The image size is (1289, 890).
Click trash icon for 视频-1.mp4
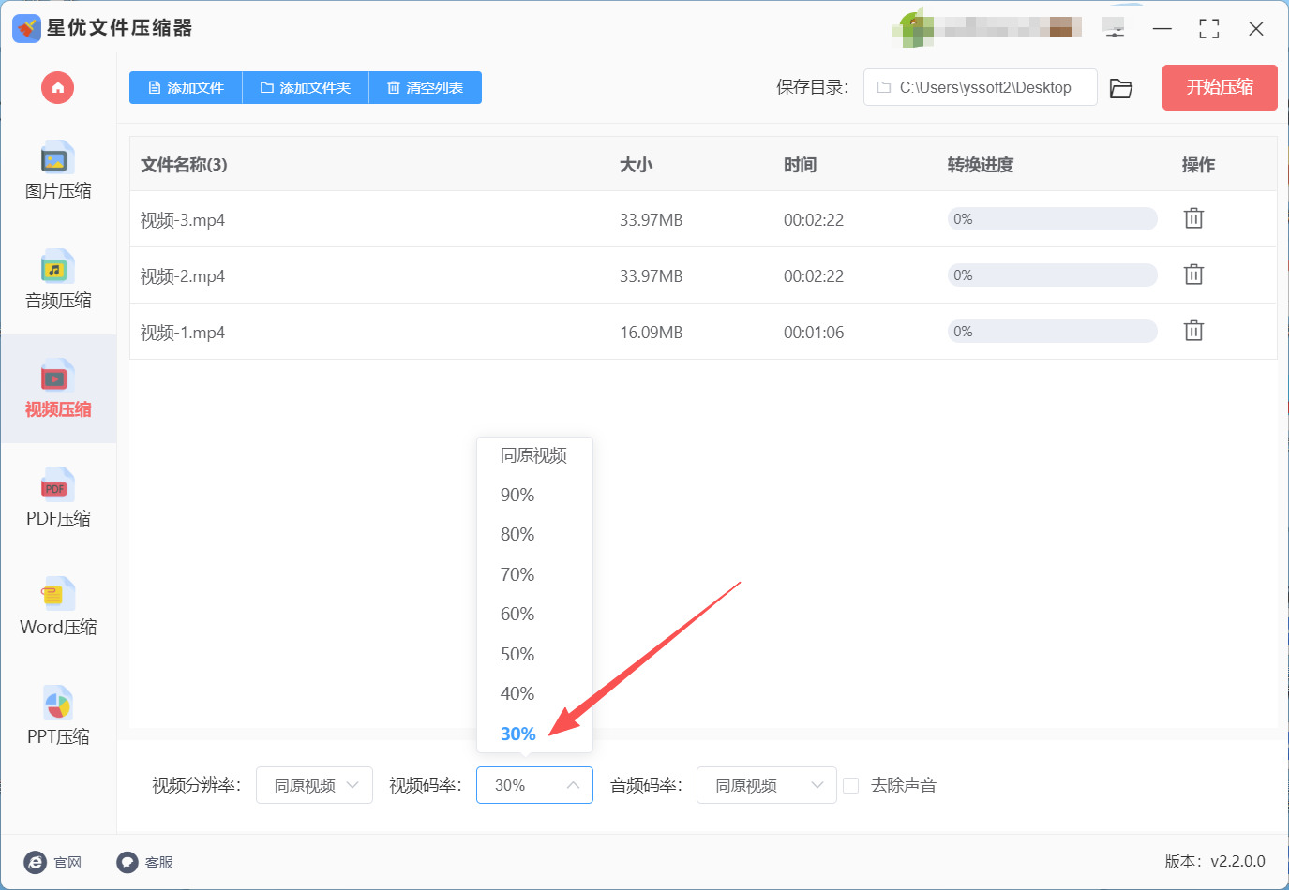1192,332
